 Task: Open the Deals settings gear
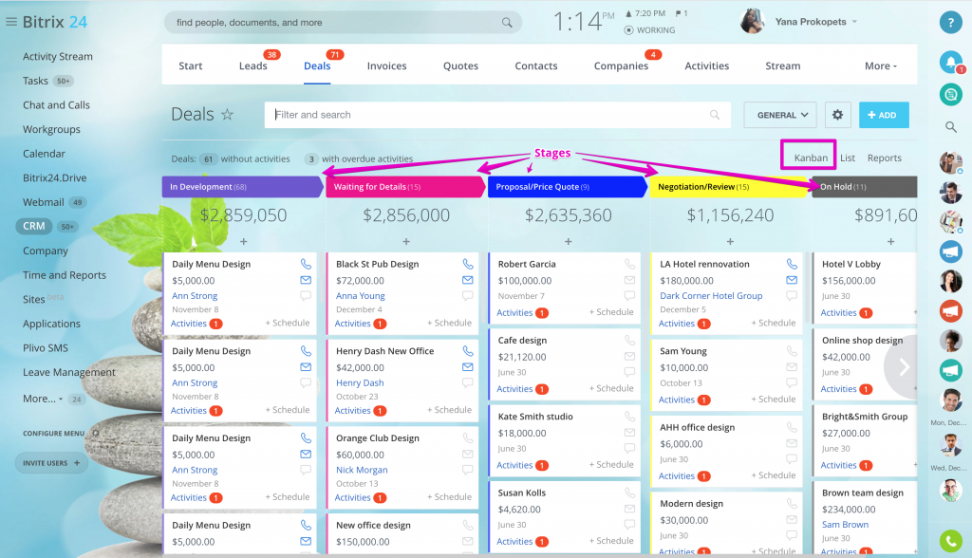837,115
